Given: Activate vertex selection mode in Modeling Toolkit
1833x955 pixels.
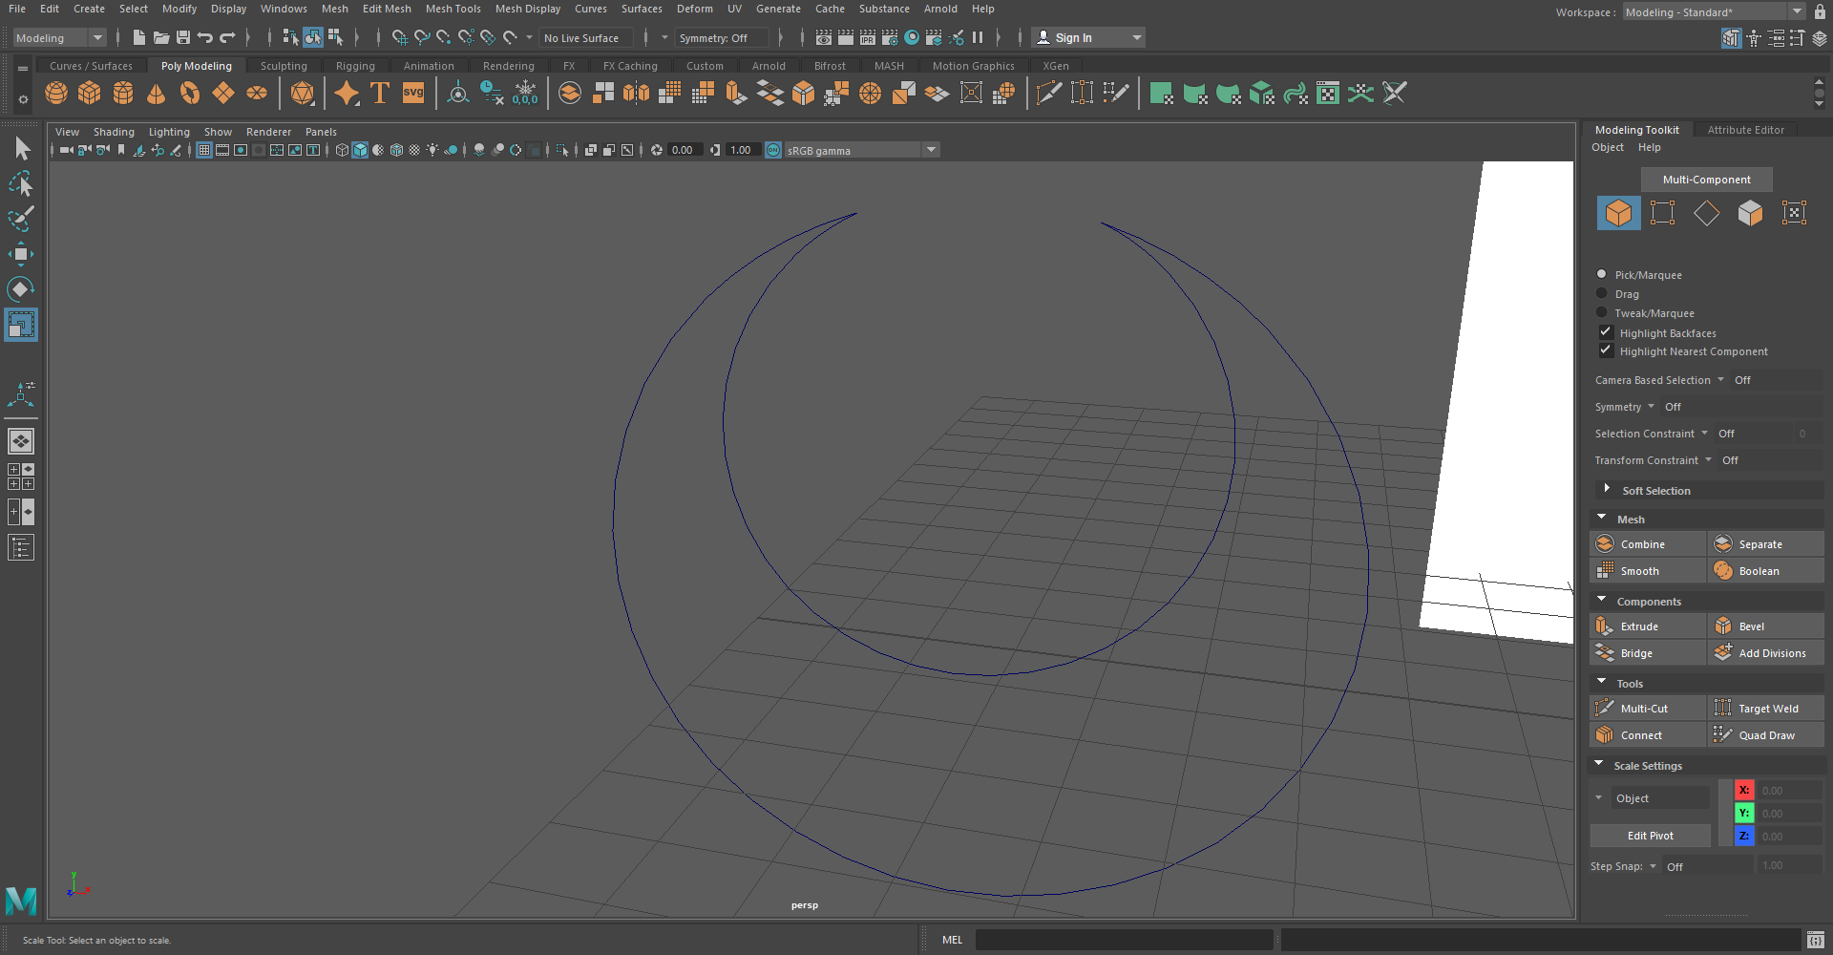Looking at the screenshot, I should click(1662, 213).
